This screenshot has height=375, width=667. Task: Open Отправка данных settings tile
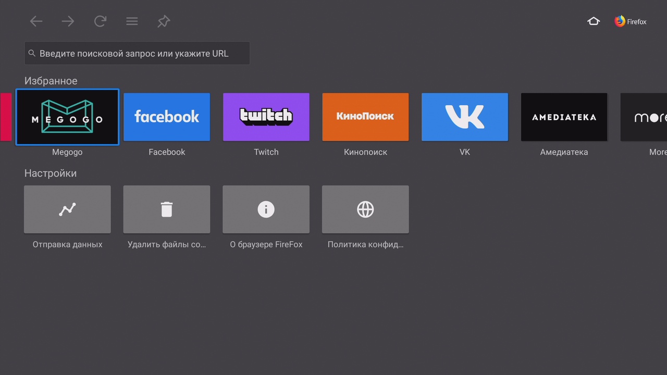click(67, 209)
